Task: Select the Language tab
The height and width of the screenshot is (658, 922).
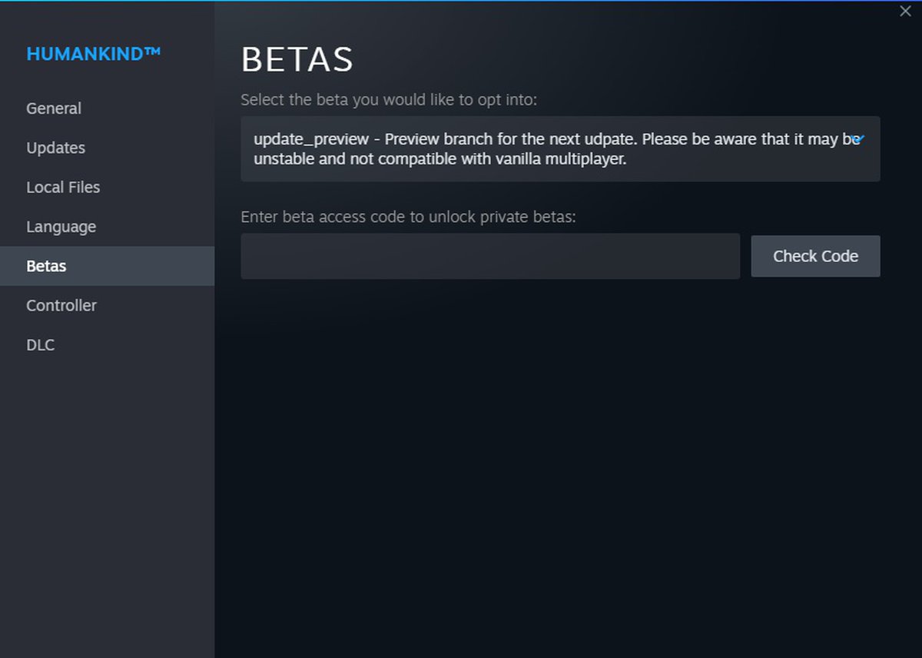Action: (61, 227)
